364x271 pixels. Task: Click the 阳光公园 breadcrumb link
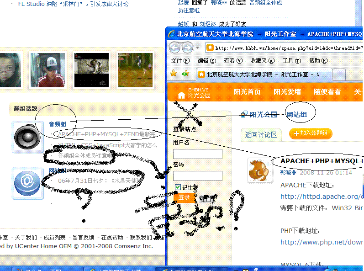click(x=264, y=115)
